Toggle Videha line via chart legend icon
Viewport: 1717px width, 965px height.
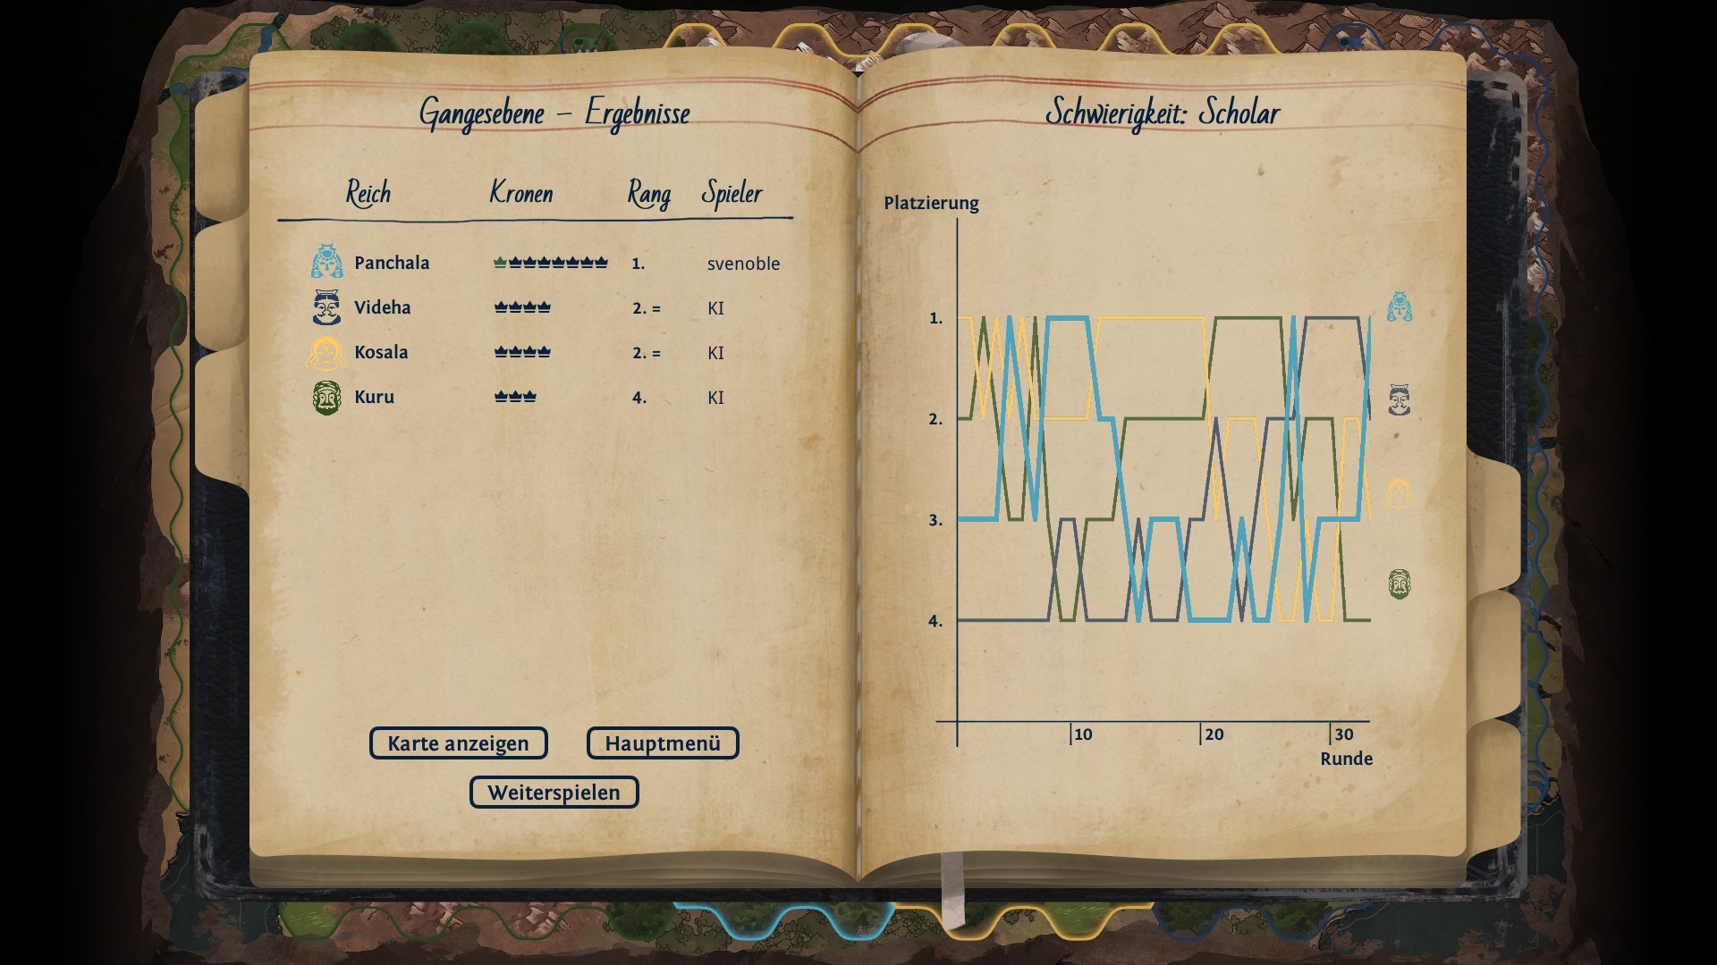(x=1400, y=399)
